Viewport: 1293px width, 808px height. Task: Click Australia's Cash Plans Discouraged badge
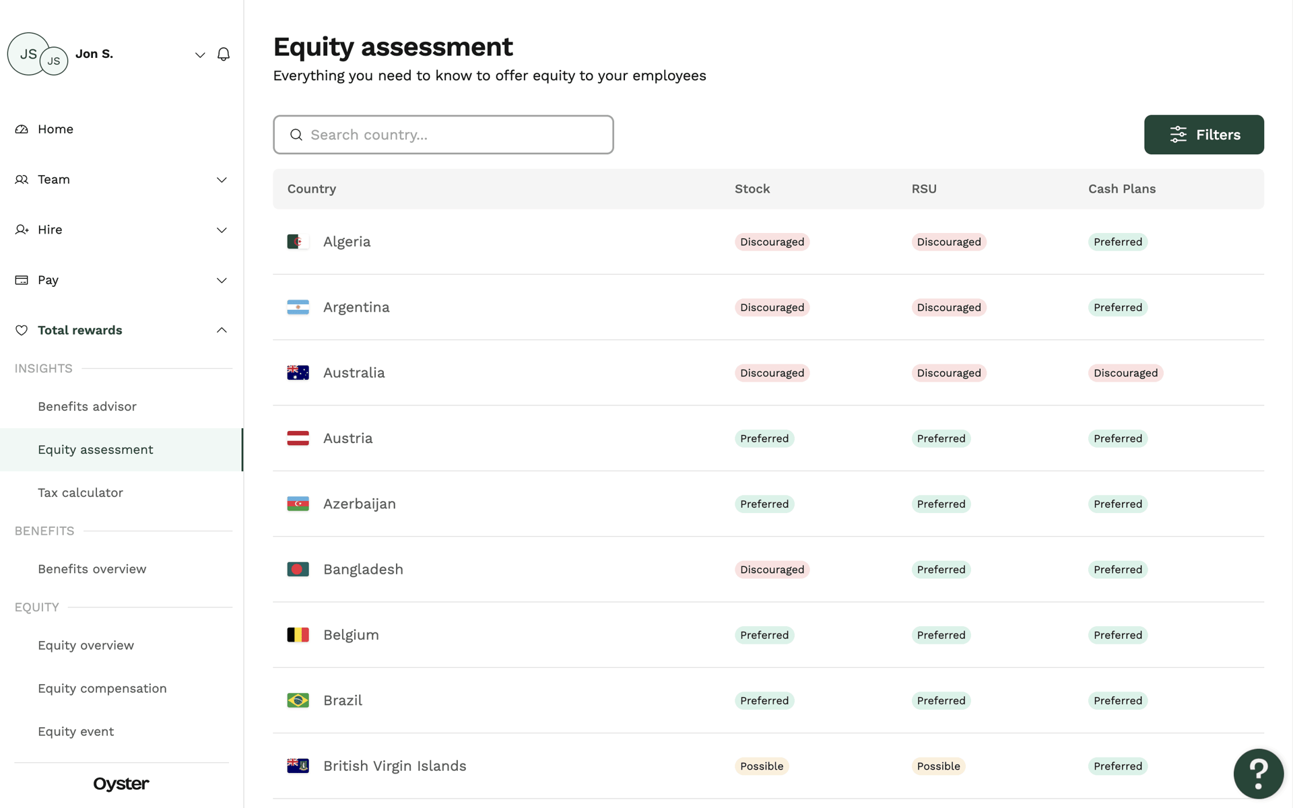pos(1125,373)
